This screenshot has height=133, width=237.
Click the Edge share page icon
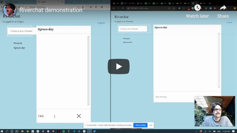click(102, 7)
